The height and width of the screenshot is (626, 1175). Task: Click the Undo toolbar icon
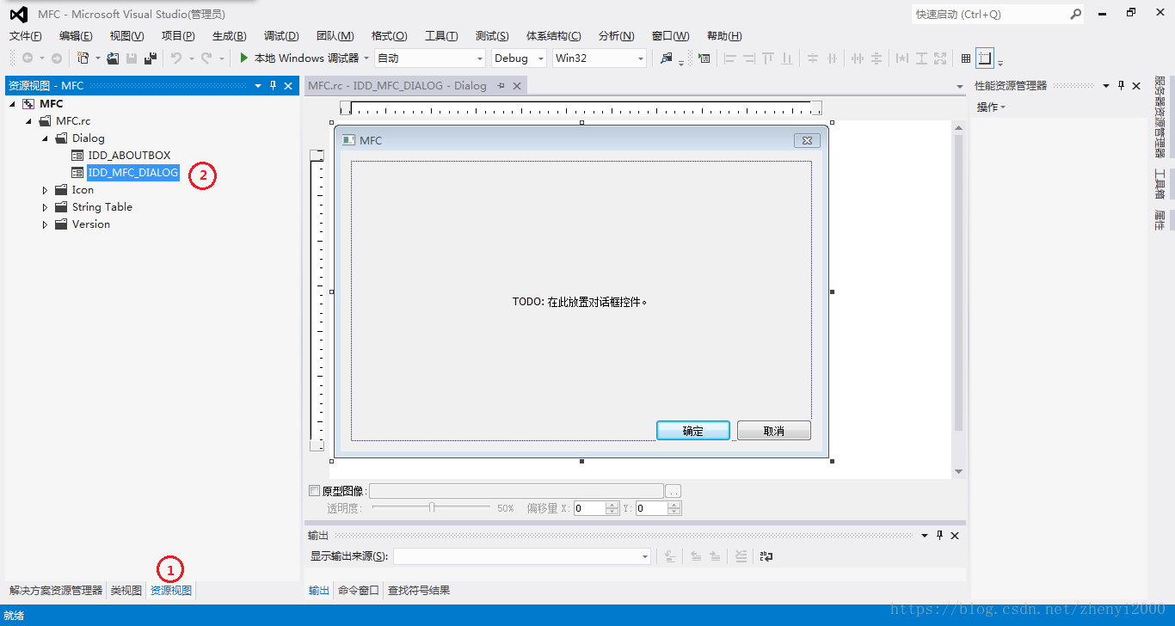176,58
